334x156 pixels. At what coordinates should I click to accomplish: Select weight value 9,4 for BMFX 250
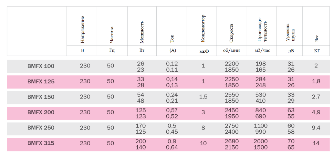tap(316, 128)
